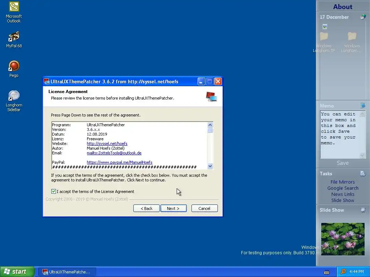Screen dimensions: 370x277
Task: Click the Memo box scroll up arrow
Action: click(x=362, y=114)
